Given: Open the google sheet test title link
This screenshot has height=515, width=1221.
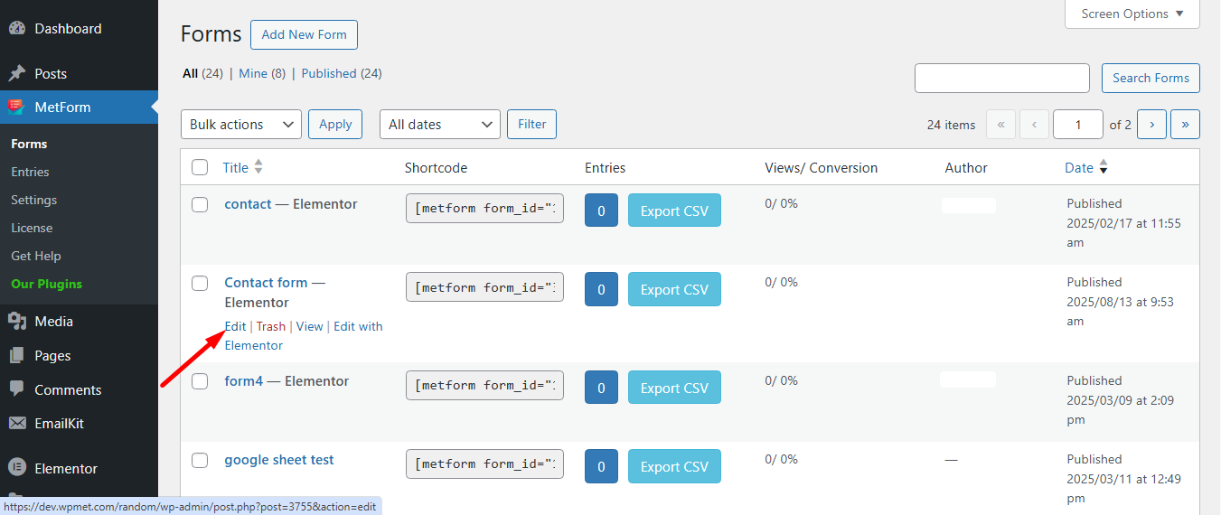Looking at the screenshot, I should [x=279, y=460].
